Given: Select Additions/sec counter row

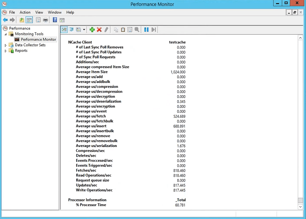Looking at the screenshot, I should (x=87, y=62).
